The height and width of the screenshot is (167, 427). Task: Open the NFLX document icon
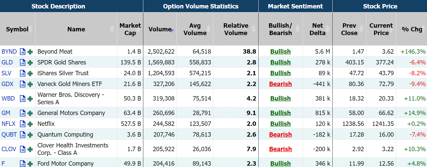(23, 124)
